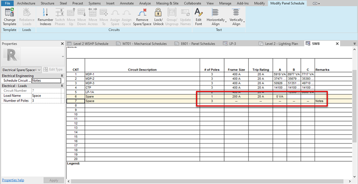Open the Vertically Align dropdown

point(236,16)
